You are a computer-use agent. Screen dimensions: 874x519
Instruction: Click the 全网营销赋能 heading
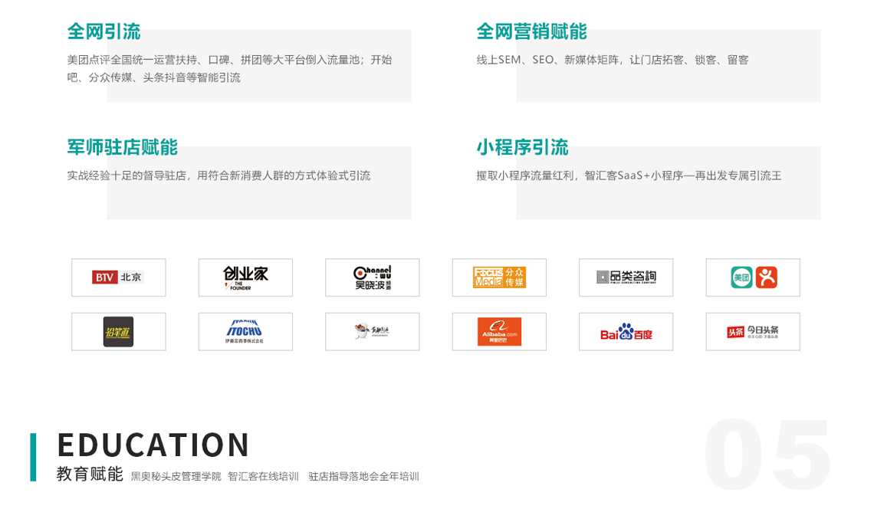click(x=531, y=31)
